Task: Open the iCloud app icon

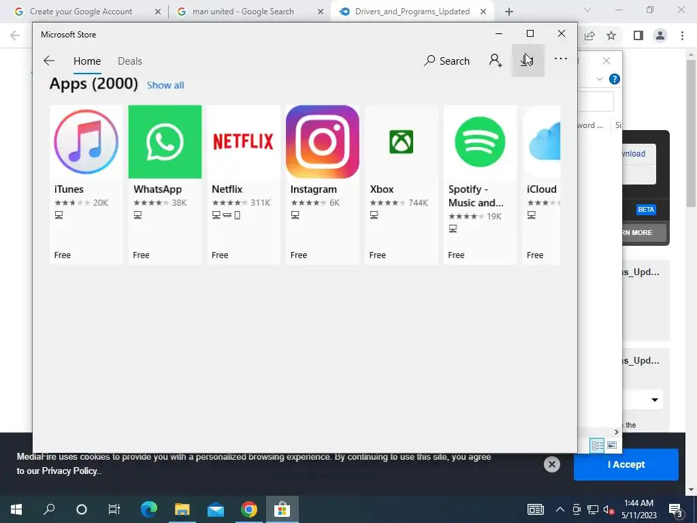Action: [541, 142]
